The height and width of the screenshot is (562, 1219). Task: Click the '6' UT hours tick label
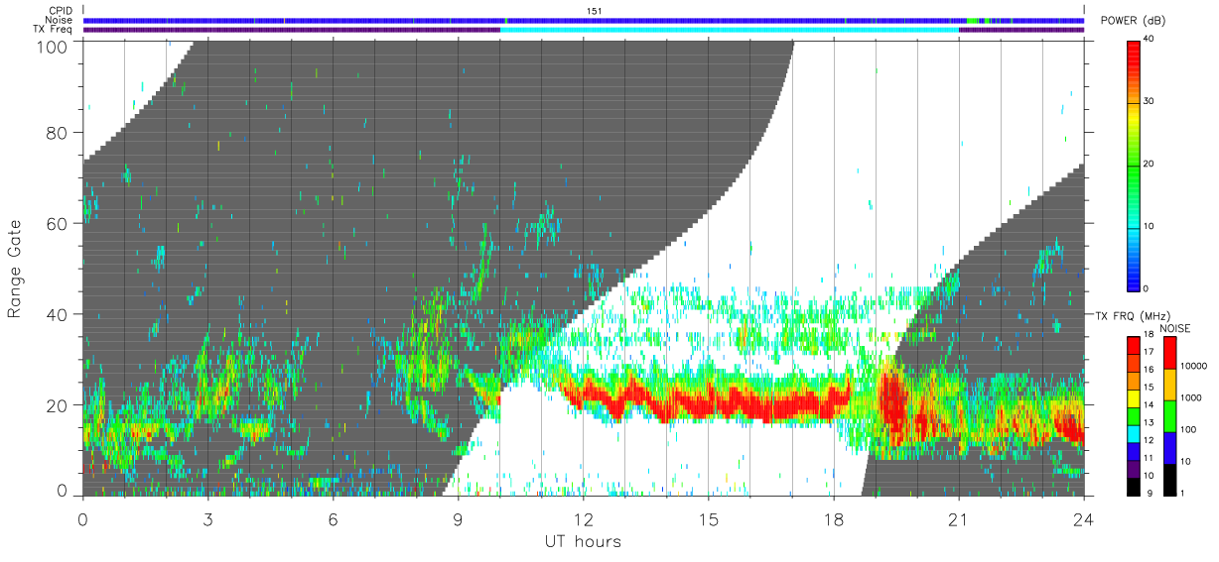(x=333, y=517)
